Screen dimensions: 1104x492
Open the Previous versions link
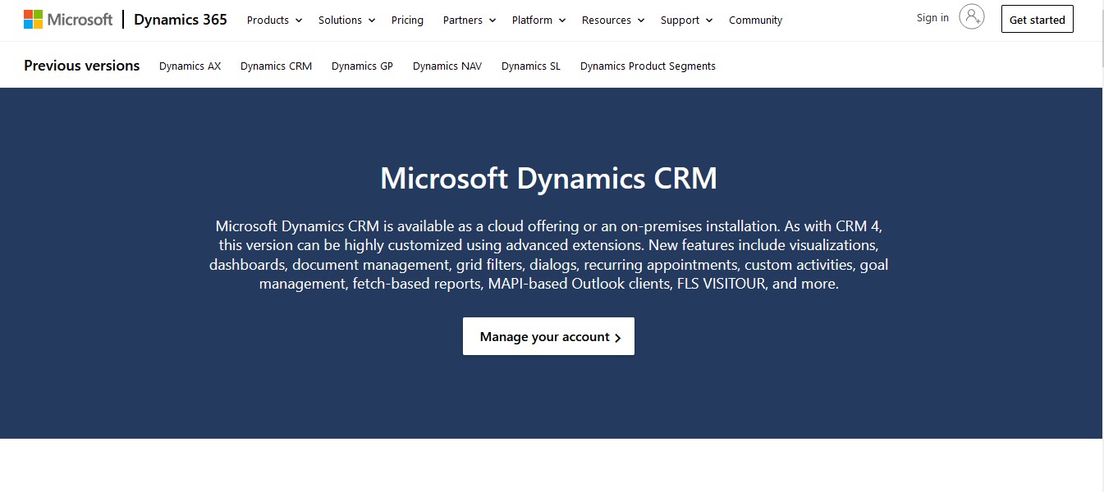(81, 65)
